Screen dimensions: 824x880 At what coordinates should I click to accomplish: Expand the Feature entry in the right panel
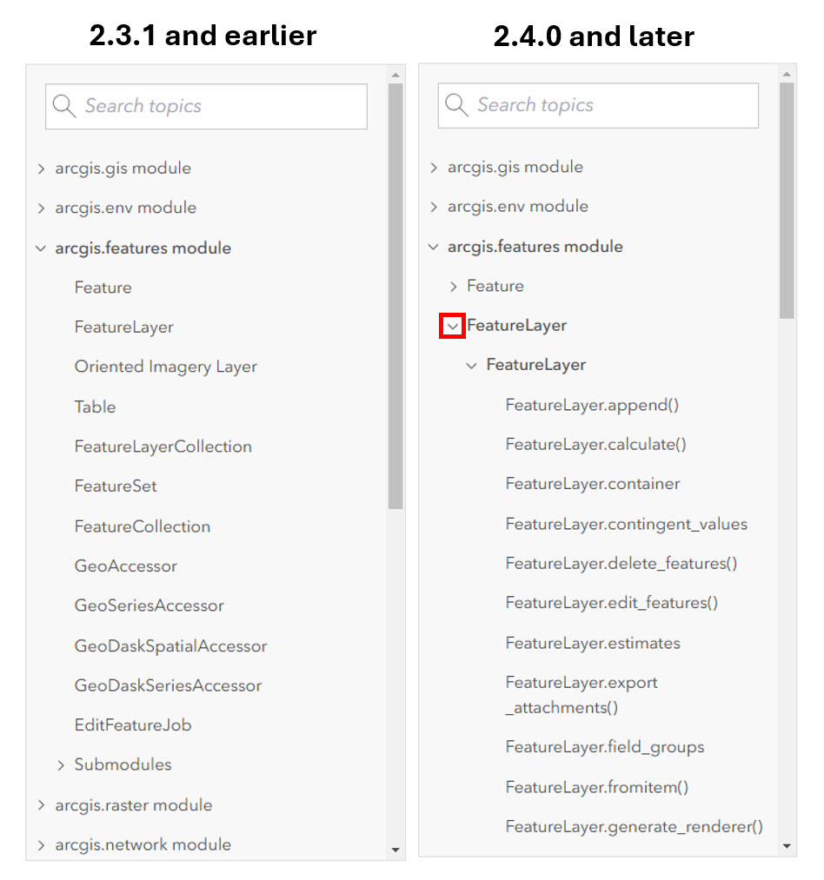[x=453, y=285]
